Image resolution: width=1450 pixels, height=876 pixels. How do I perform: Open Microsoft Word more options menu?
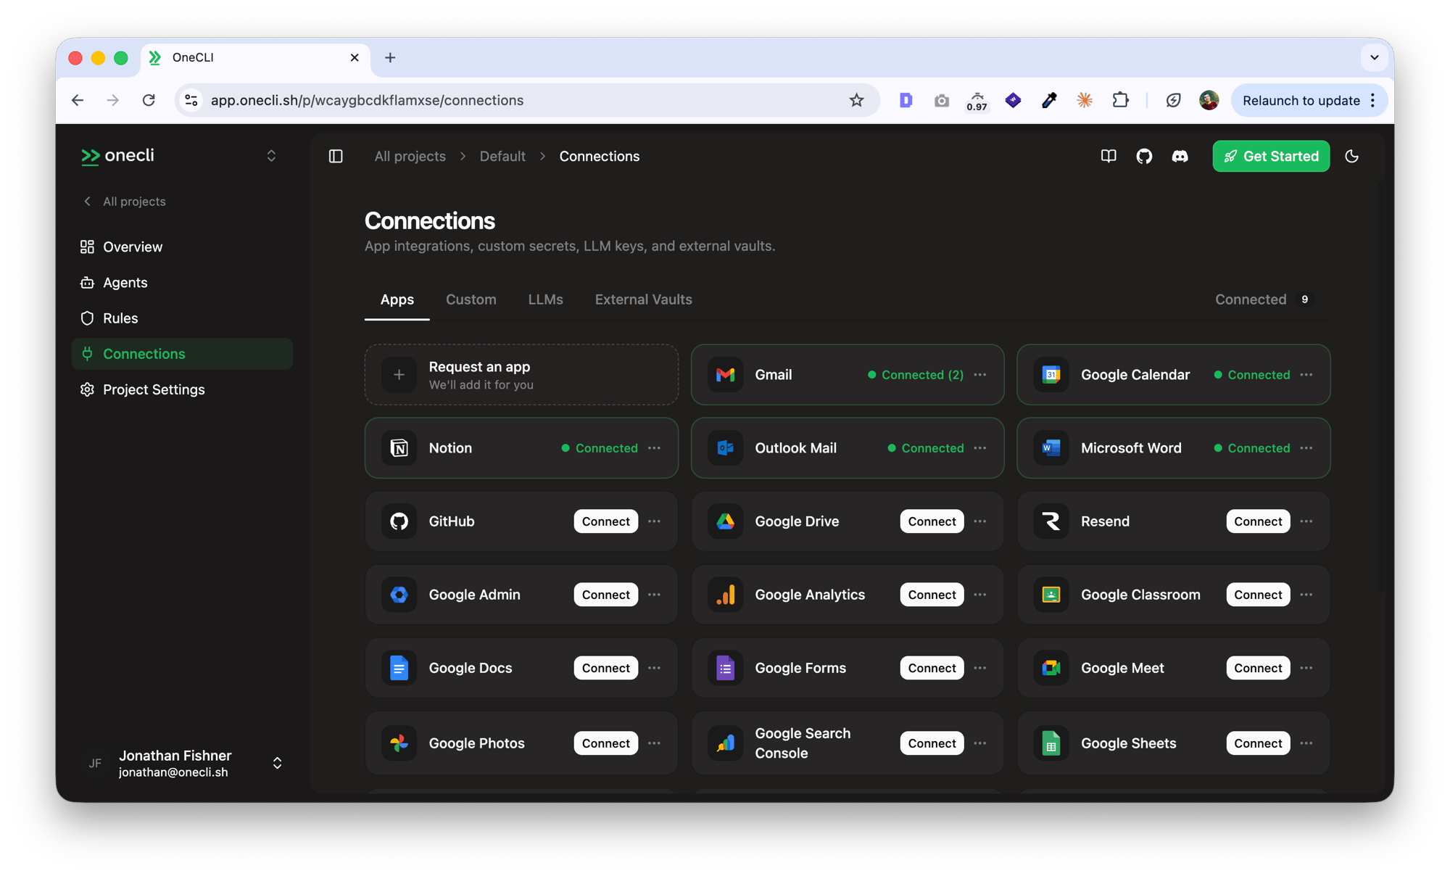[x=1306, y=448]
